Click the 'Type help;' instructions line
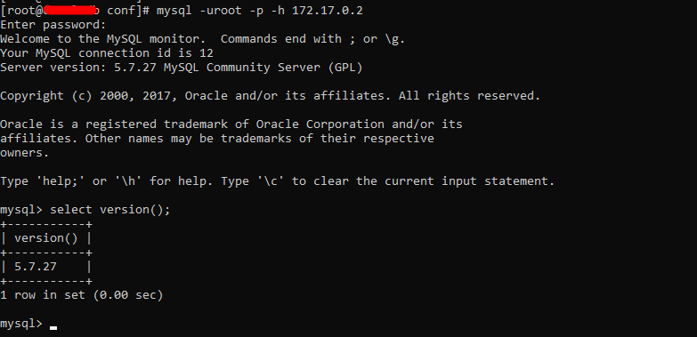This screenshot has width=697, height=337. (278, 181)
